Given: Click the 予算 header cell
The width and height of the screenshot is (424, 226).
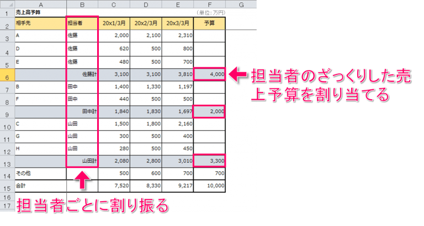Looking at the screenshot, I should (209, 23).
